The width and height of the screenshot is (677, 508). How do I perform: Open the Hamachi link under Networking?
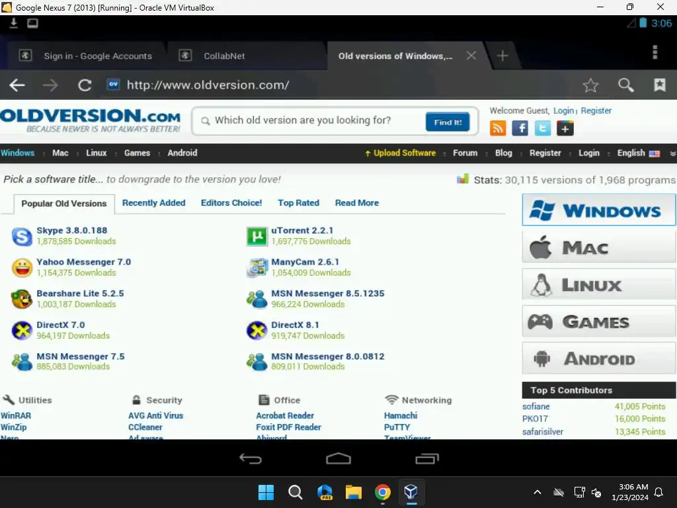[x=401, y=415]
